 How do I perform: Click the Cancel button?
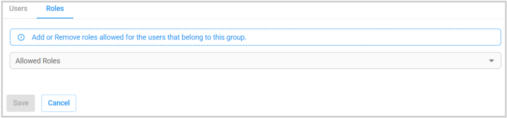pos(59,103)
